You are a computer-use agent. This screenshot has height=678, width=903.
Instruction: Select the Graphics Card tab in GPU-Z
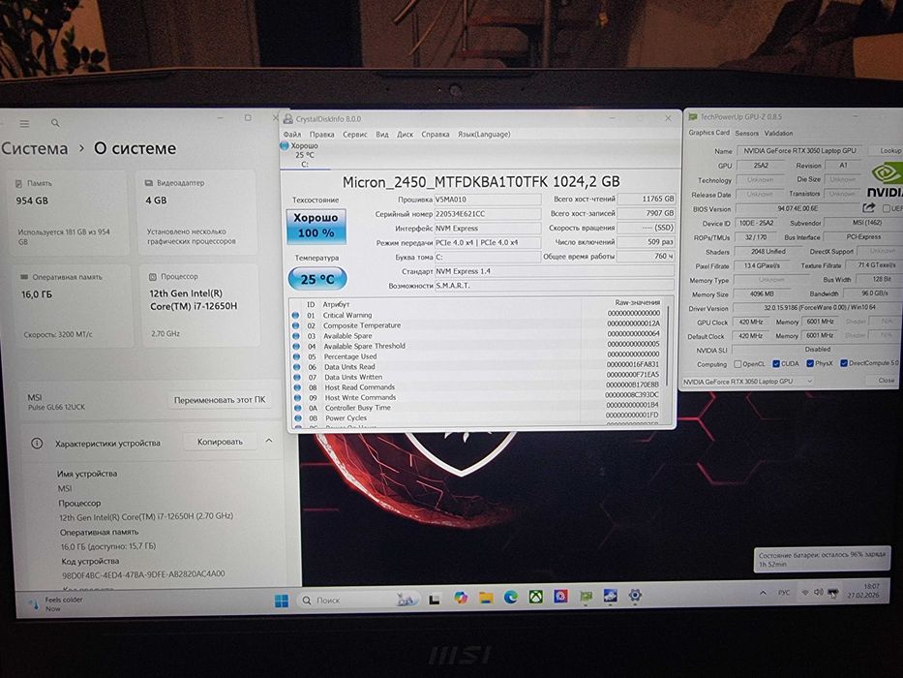click(x=708, y=133)
